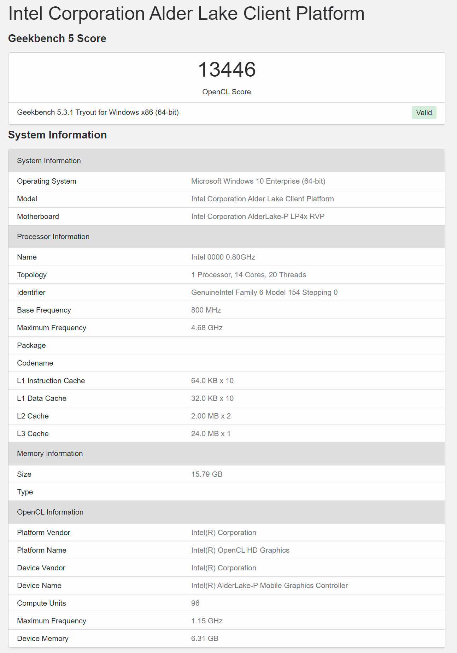
Task: Click the 'Identifier' row label
Action: [x=31, y=292]
